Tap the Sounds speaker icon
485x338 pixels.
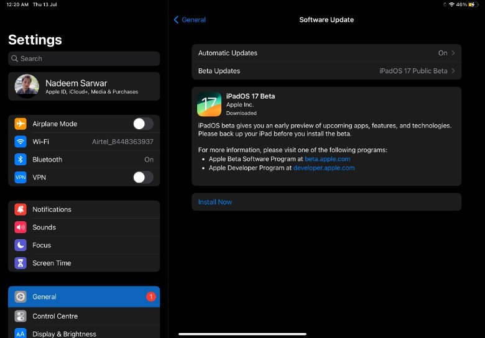click(21, 227)
